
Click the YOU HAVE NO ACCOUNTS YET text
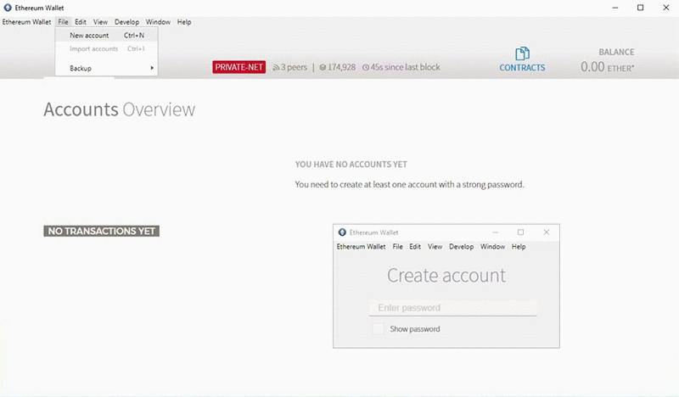(x=351, y=165)
